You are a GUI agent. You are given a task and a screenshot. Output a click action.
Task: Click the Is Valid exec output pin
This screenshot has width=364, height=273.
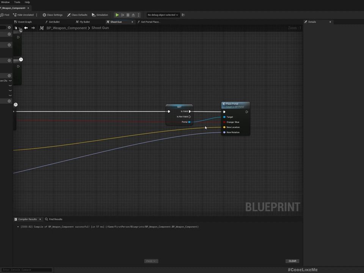[190, 111]
